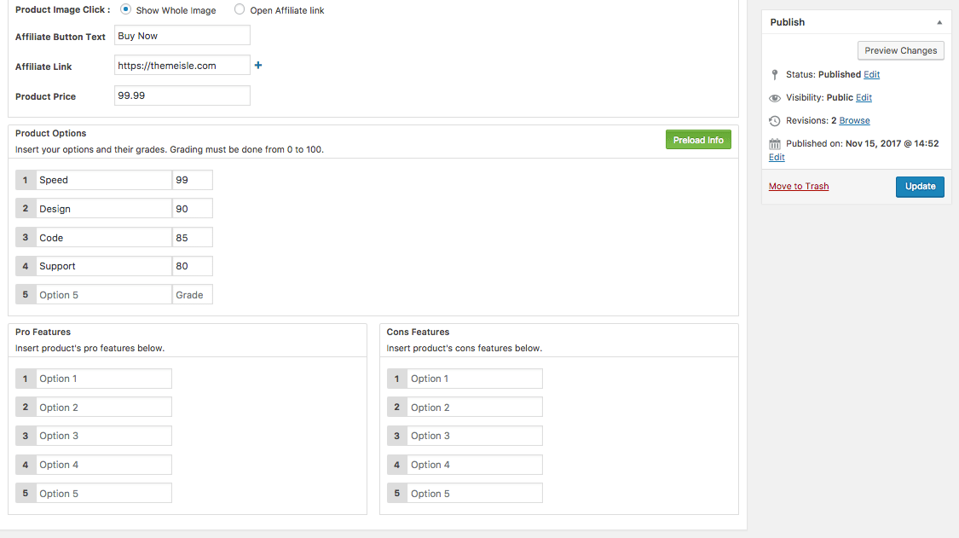This screenshot has height=538, width=959.
Task: Click Move to Trash link
Action: 799,187
